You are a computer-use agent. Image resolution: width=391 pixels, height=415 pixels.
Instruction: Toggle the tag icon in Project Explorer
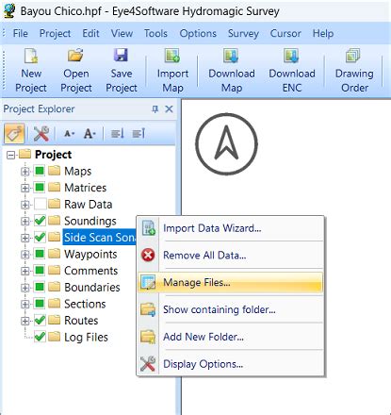coord(14,134)
